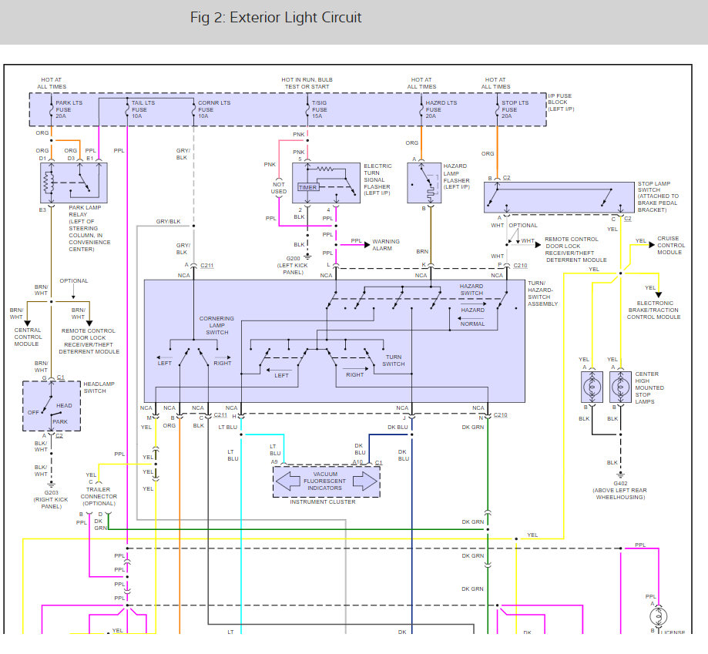Click the CENTER HIGH MOUNTED STOP LAMPS label
708x654 pixels.
649,387
